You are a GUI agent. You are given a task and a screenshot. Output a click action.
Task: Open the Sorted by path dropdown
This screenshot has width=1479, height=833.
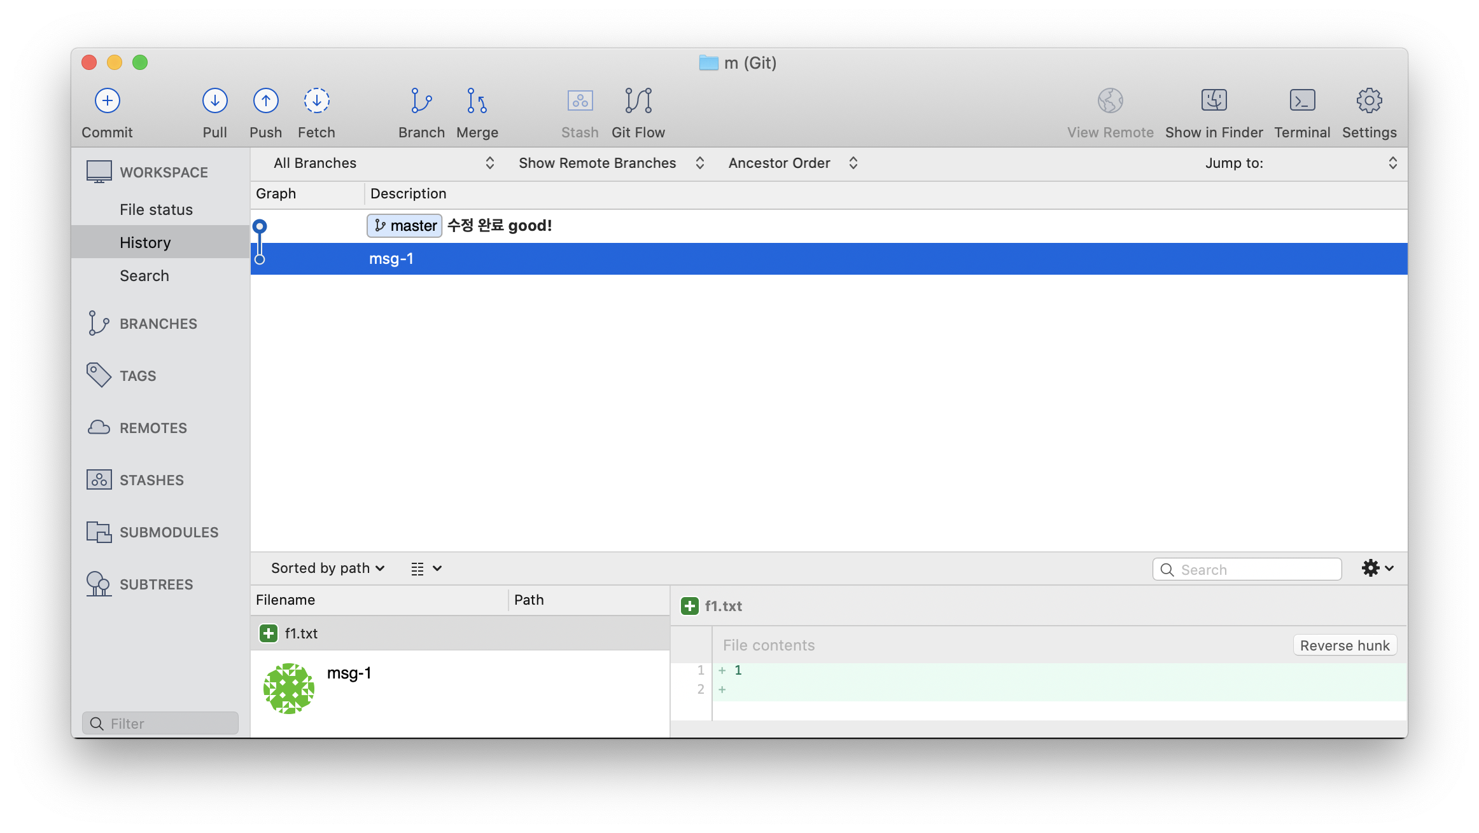tap(328, 568)
